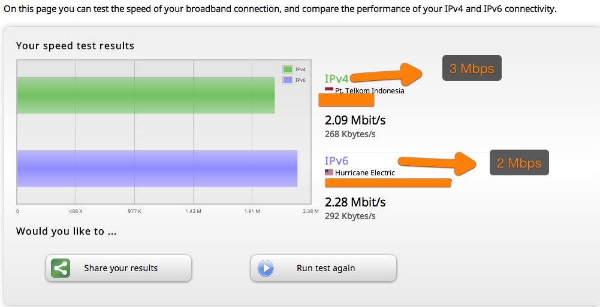Click the Run test again button
Viewport: 600px width, 307px height.
tap(323, 268)
